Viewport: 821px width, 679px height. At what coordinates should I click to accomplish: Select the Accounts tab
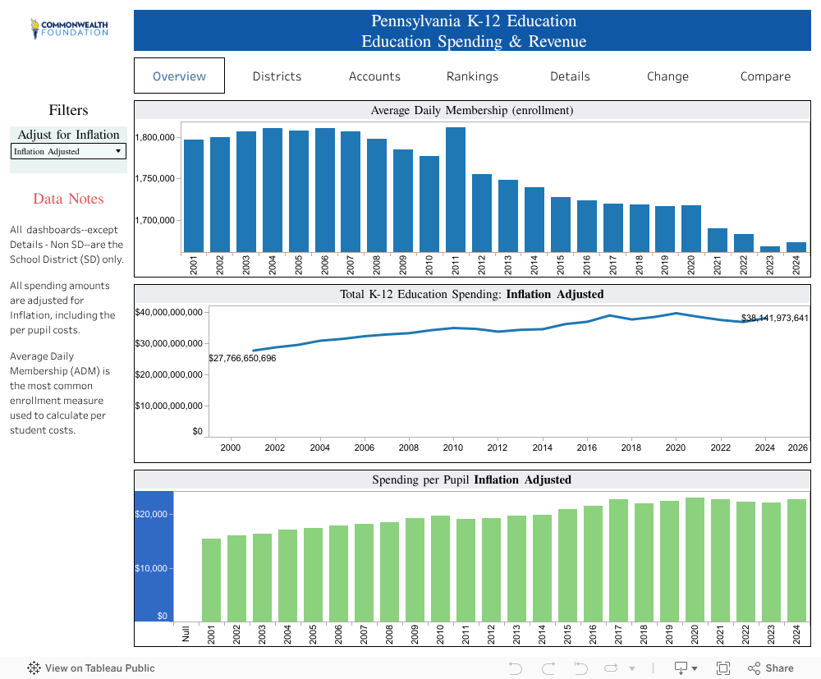click(374, 76)
